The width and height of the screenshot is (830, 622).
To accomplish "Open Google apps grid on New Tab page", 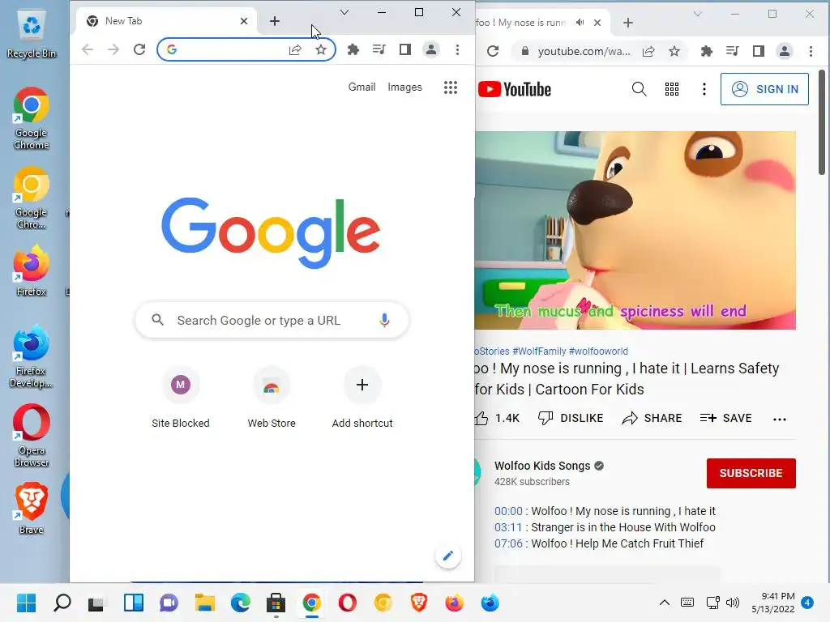I will 451,87.
